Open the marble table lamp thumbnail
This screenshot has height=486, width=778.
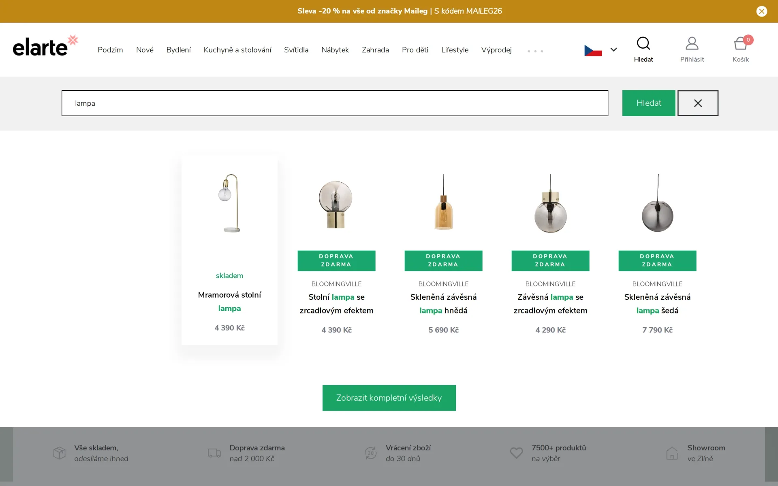(230, 203)
